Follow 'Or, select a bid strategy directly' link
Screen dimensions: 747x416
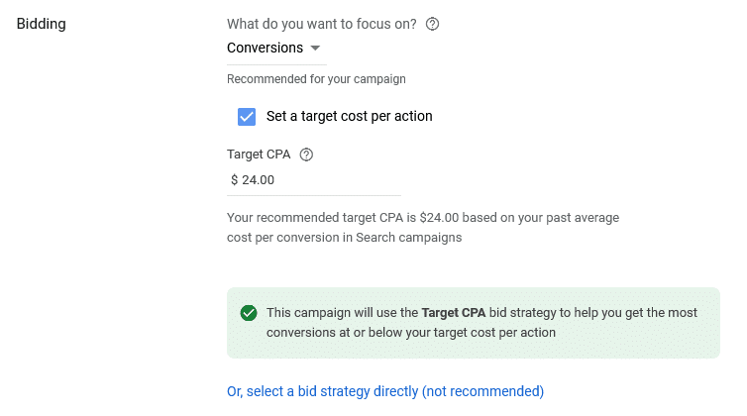(x=384, y=391)
